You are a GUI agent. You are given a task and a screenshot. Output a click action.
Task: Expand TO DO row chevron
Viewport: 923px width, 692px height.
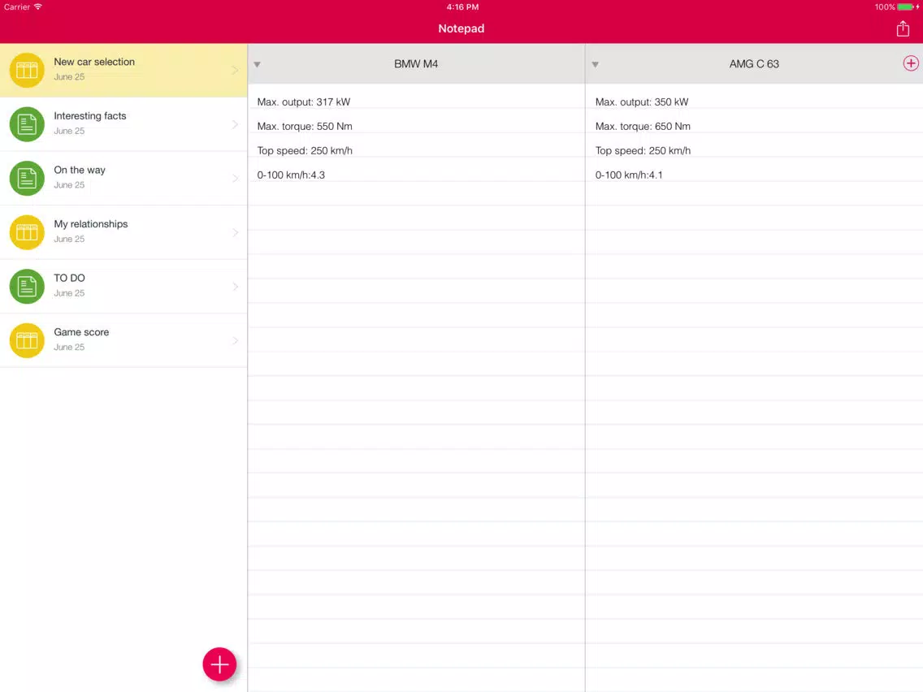pyautogui.click(x=235, y=287)
